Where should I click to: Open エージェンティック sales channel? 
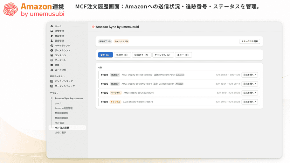(65, 86)
